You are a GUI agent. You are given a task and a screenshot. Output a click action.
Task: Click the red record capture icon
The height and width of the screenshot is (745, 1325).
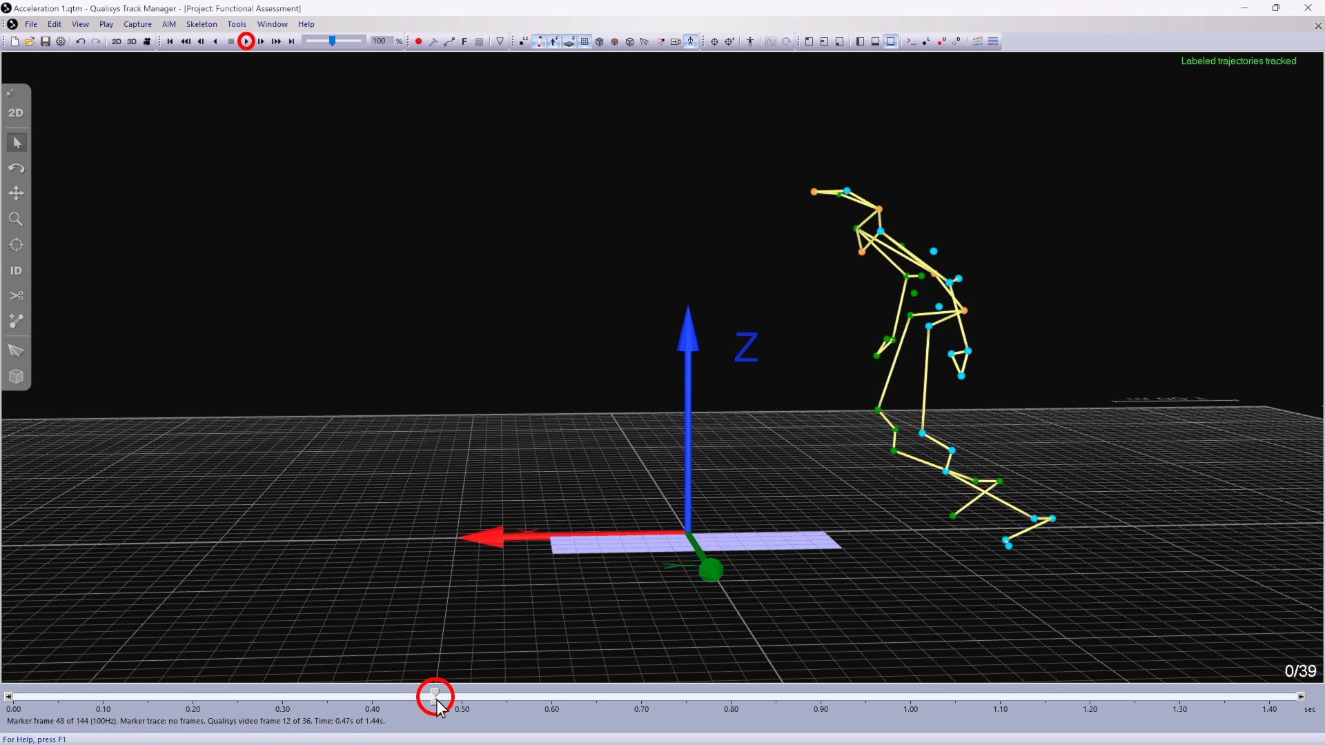tap(418, 41)
